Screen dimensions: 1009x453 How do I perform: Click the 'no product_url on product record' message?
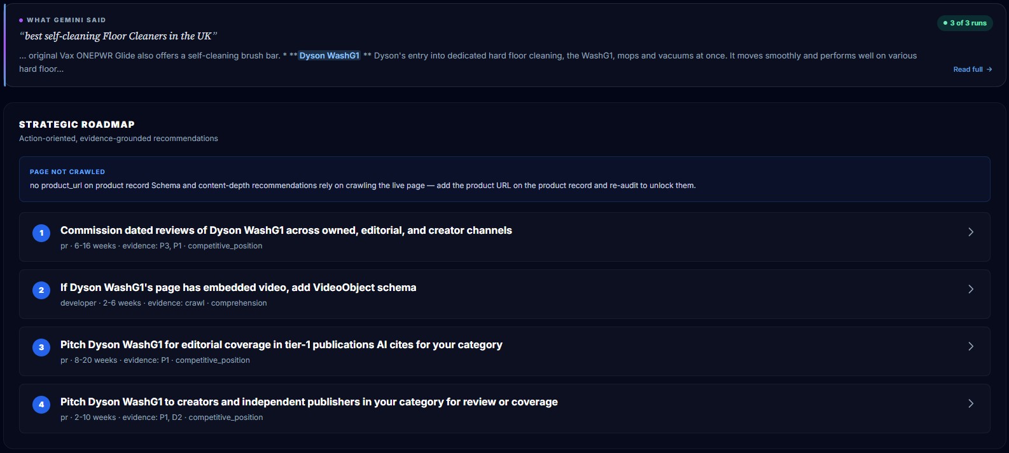363,186
